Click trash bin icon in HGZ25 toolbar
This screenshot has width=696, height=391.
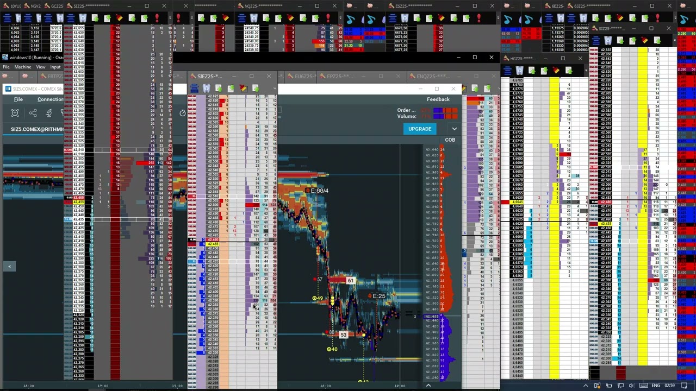[x=519, y=71]
